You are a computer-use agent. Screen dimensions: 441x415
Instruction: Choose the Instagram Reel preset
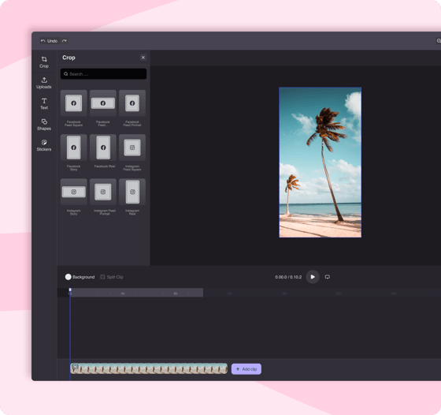click(132, 192)
